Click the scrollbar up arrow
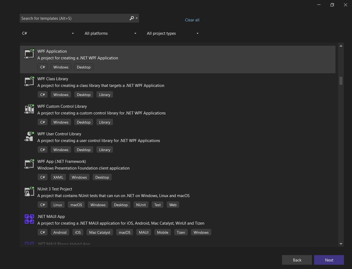This screenshot has height=269, width=352. [x=341, y=46]
